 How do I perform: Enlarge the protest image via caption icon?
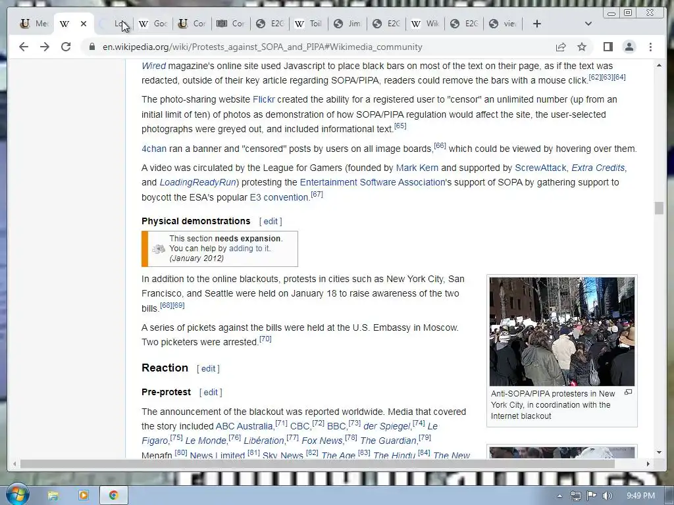point(628,392)
